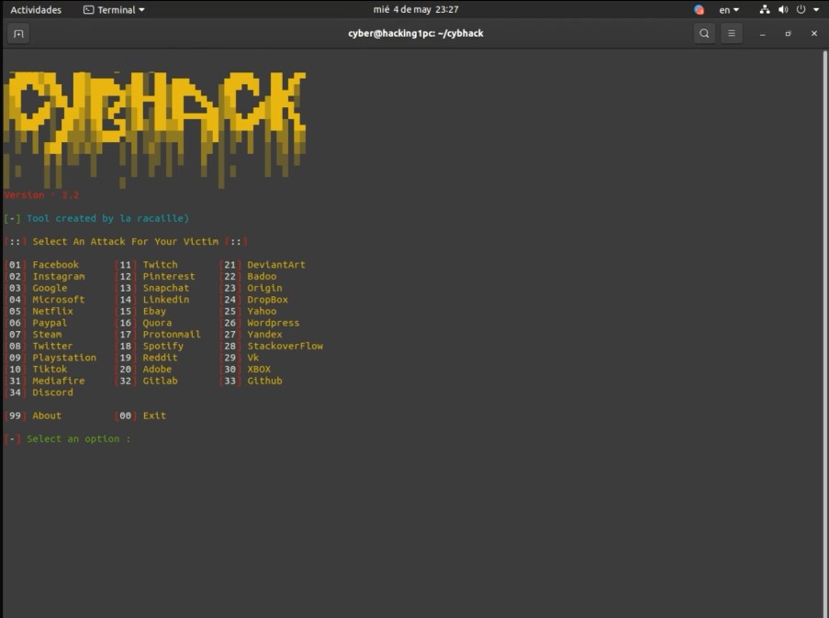Expand system menu arrow at top right
829x618 pixels.
coord(816,9)
